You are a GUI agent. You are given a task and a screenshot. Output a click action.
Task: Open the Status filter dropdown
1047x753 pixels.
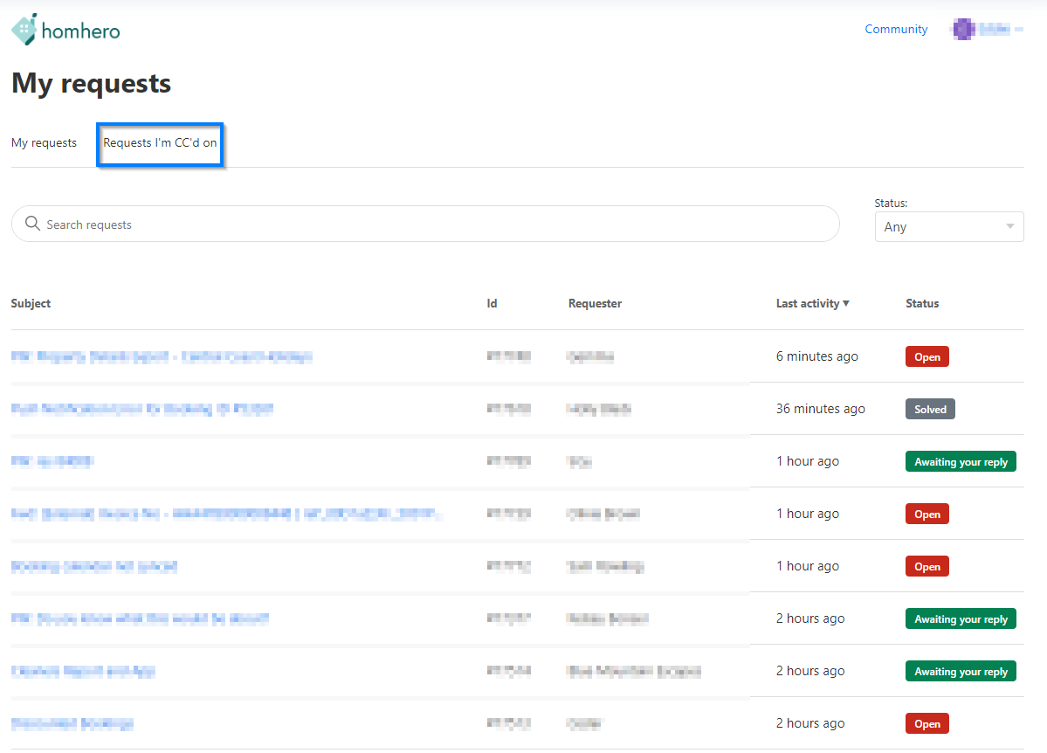pyautogui.click(x=948, y=226)
